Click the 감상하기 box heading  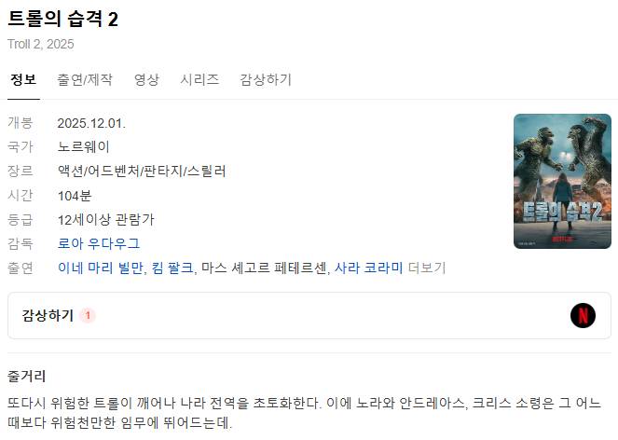[x=48, y=315]
